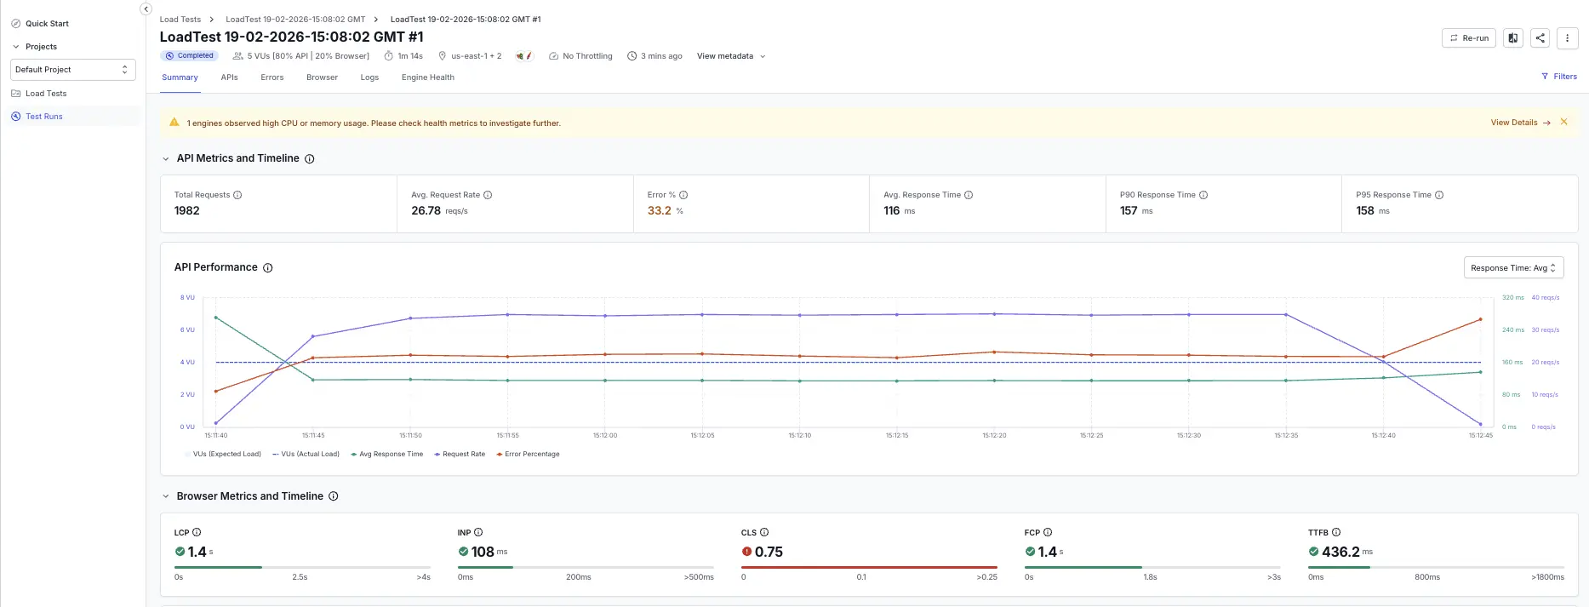Click the info icon next to Total Requests
This screenshot has width=1589, height=607.
pos(237,195)
